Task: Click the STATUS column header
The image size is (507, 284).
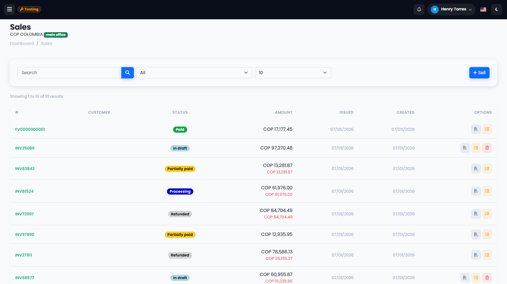Action: 180,112
